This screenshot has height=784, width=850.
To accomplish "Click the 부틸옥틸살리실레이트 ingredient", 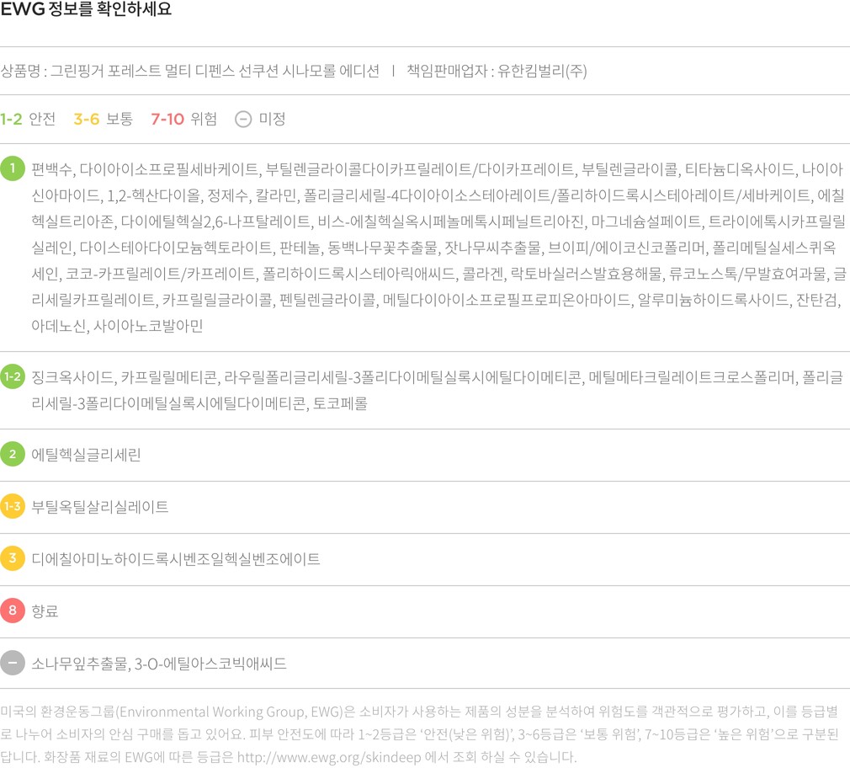I will coord(100,507).
